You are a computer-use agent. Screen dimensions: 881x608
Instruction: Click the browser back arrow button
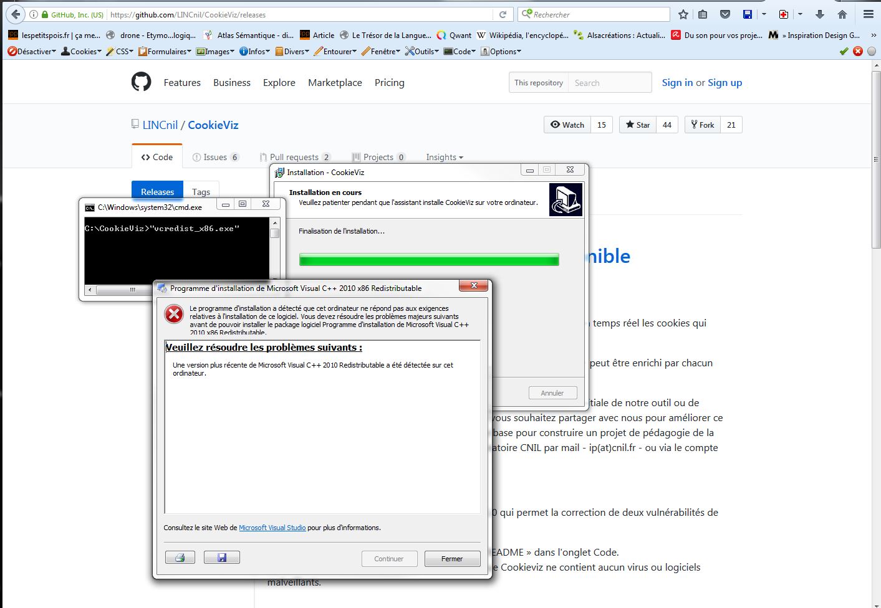(x=16, y=14)
